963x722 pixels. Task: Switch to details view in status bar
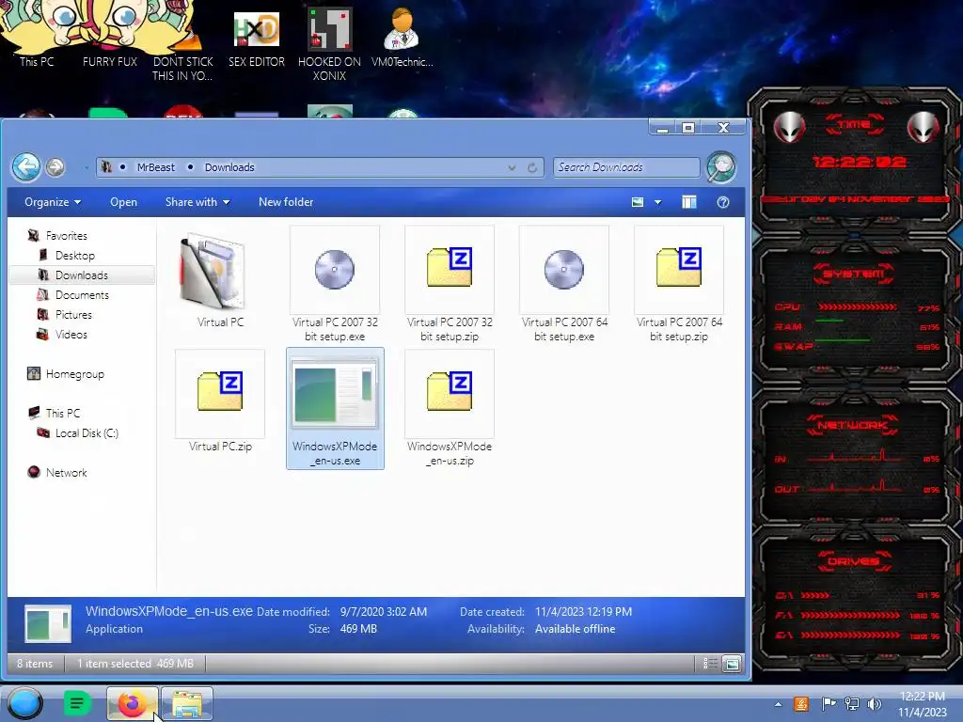click(710, 663)
